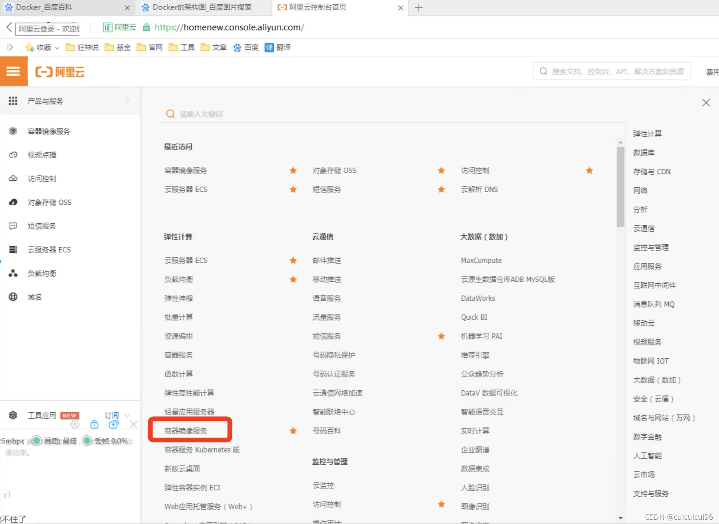Close the products panel with X
719x524 pixels.
coord(706,103)
